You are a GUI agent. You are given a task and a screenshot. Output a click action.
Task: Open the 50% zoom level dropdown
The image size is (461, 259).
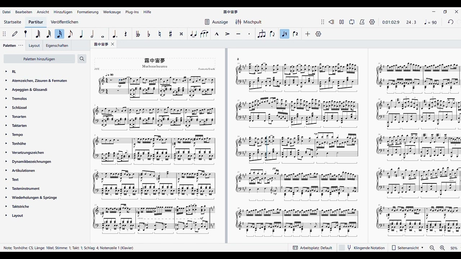click(455, 248)
